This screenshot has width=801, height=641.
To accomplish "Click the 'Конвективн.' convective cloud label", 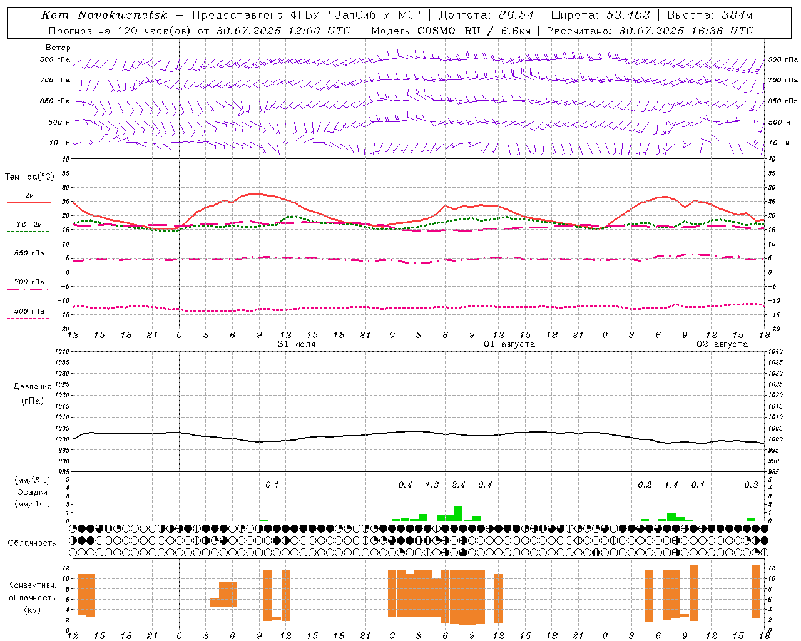I will click(33, 585).
